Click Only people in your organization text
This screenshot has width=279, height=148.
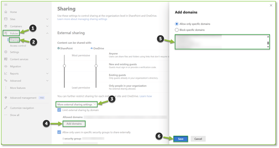(x=128, y=86)
